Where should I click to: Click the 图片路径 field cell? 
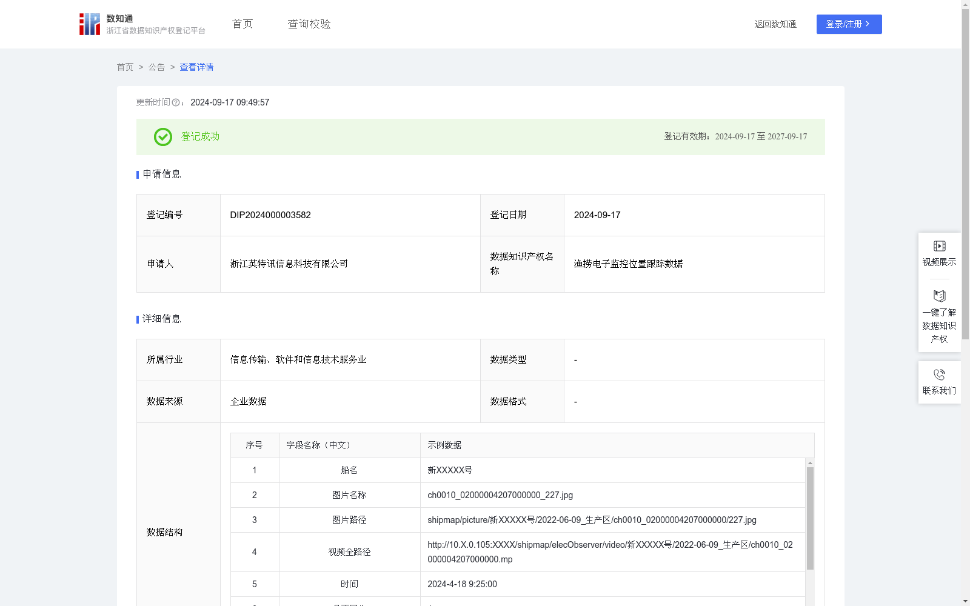pos(349,520)
